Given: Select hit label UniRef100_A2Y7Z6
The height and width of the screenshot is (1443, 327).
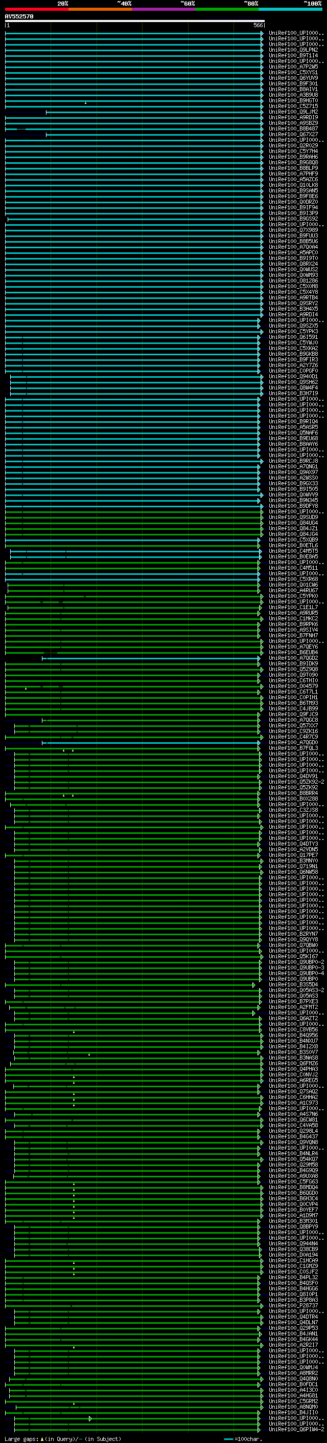Looking at the screenshot, I should coord(293,365).
